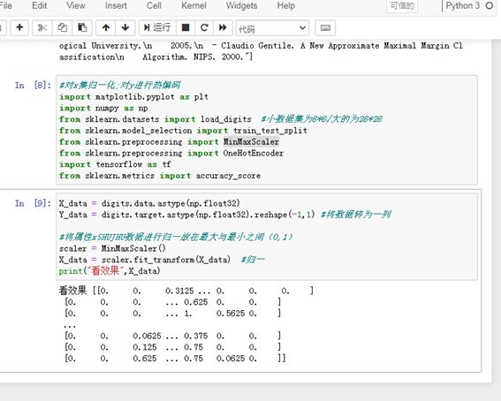The width and height of the screenshot is (501, 401).
Task: Insert a new cell with plus icon
Action: (19, 27)
